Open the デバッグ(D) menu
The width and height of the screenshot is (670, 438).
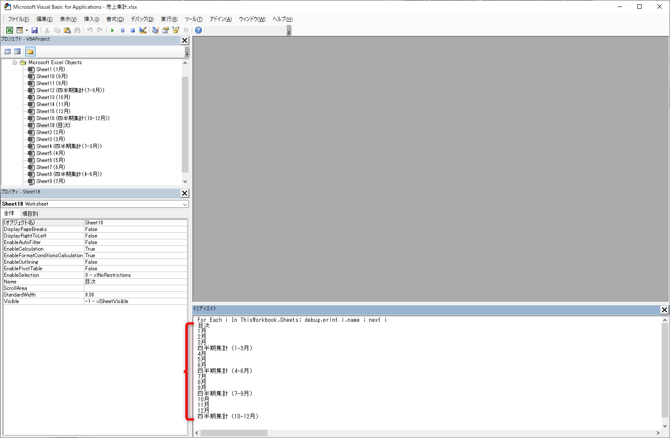142,19
